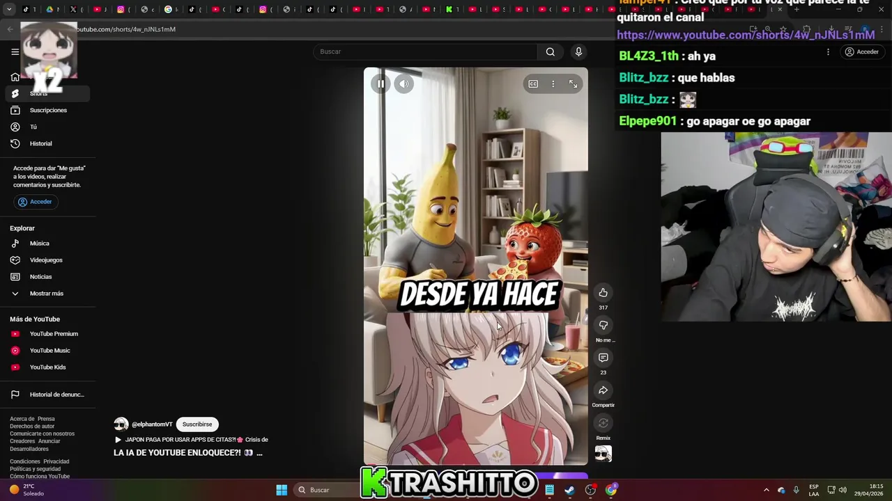
Task: Open Steam from the taskbar
Action: [x=570, y=490]
